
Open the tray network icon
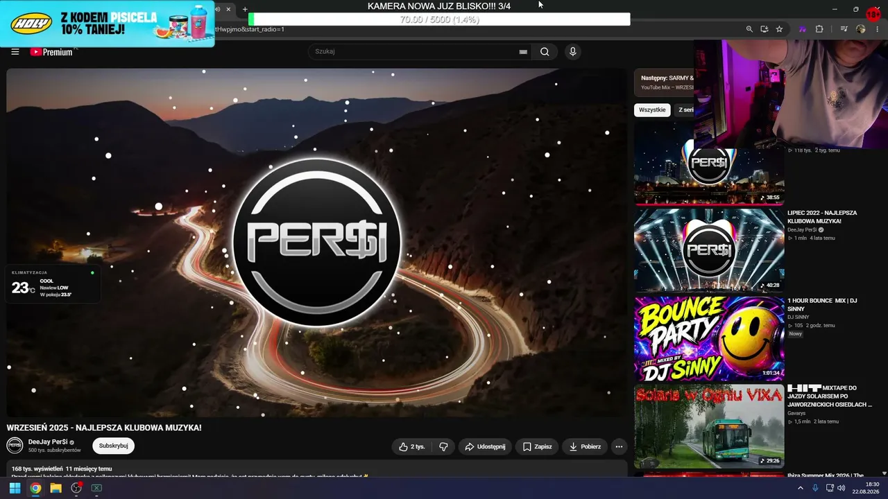pyautogui.click(x=830, y=488)
